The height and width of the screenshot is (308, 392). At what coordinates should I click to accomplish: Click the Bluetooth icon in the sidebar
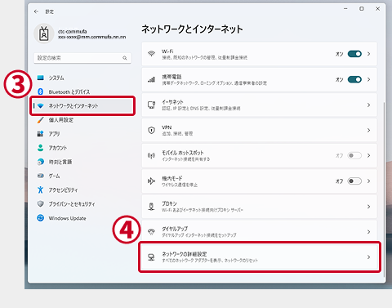pyautogui.click(x=41, y=92)
